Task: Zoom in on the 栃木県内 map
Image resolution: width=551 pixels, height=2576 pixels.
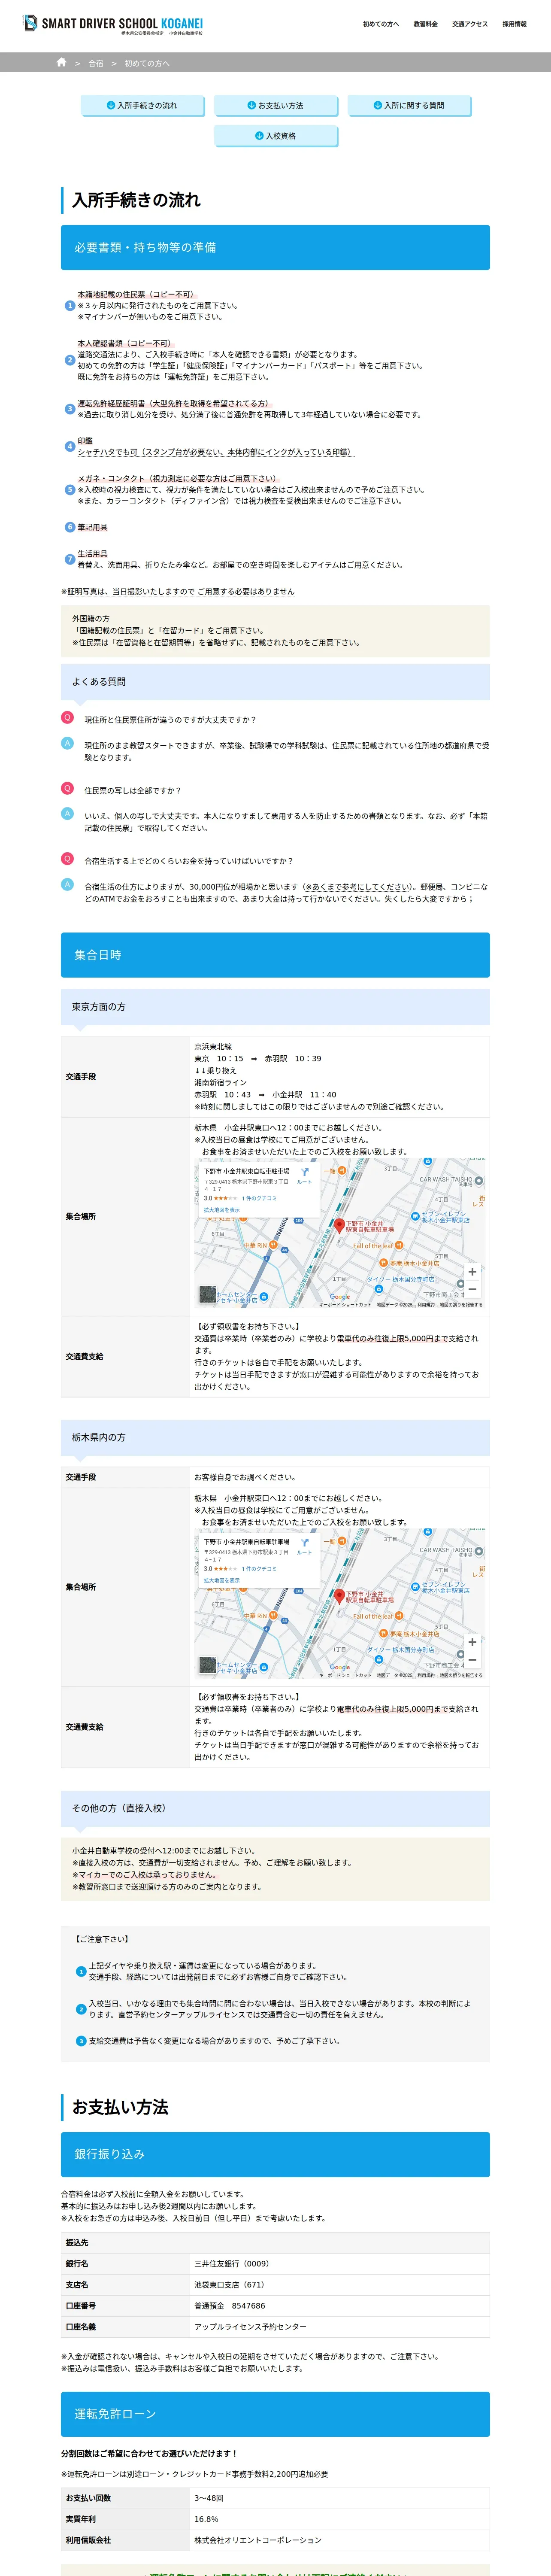Action: (472, 1642)
